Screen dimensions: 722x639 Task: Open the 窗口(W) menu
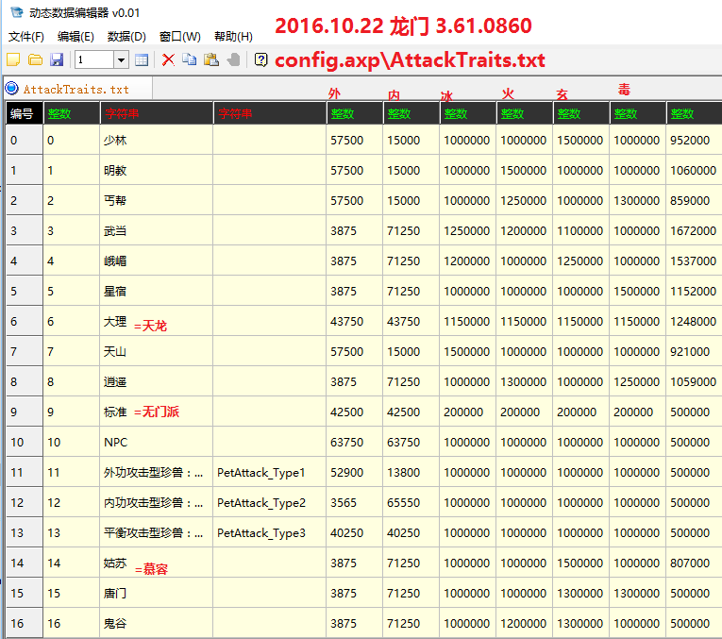(179, 37)
